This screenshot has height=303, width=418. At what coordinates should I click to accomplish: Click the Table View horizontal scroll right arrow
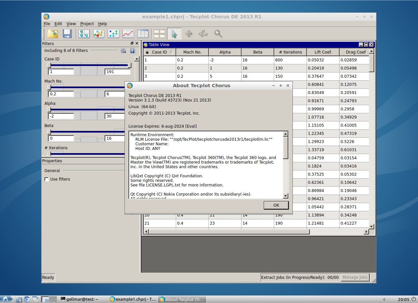(x=366, y=232)
